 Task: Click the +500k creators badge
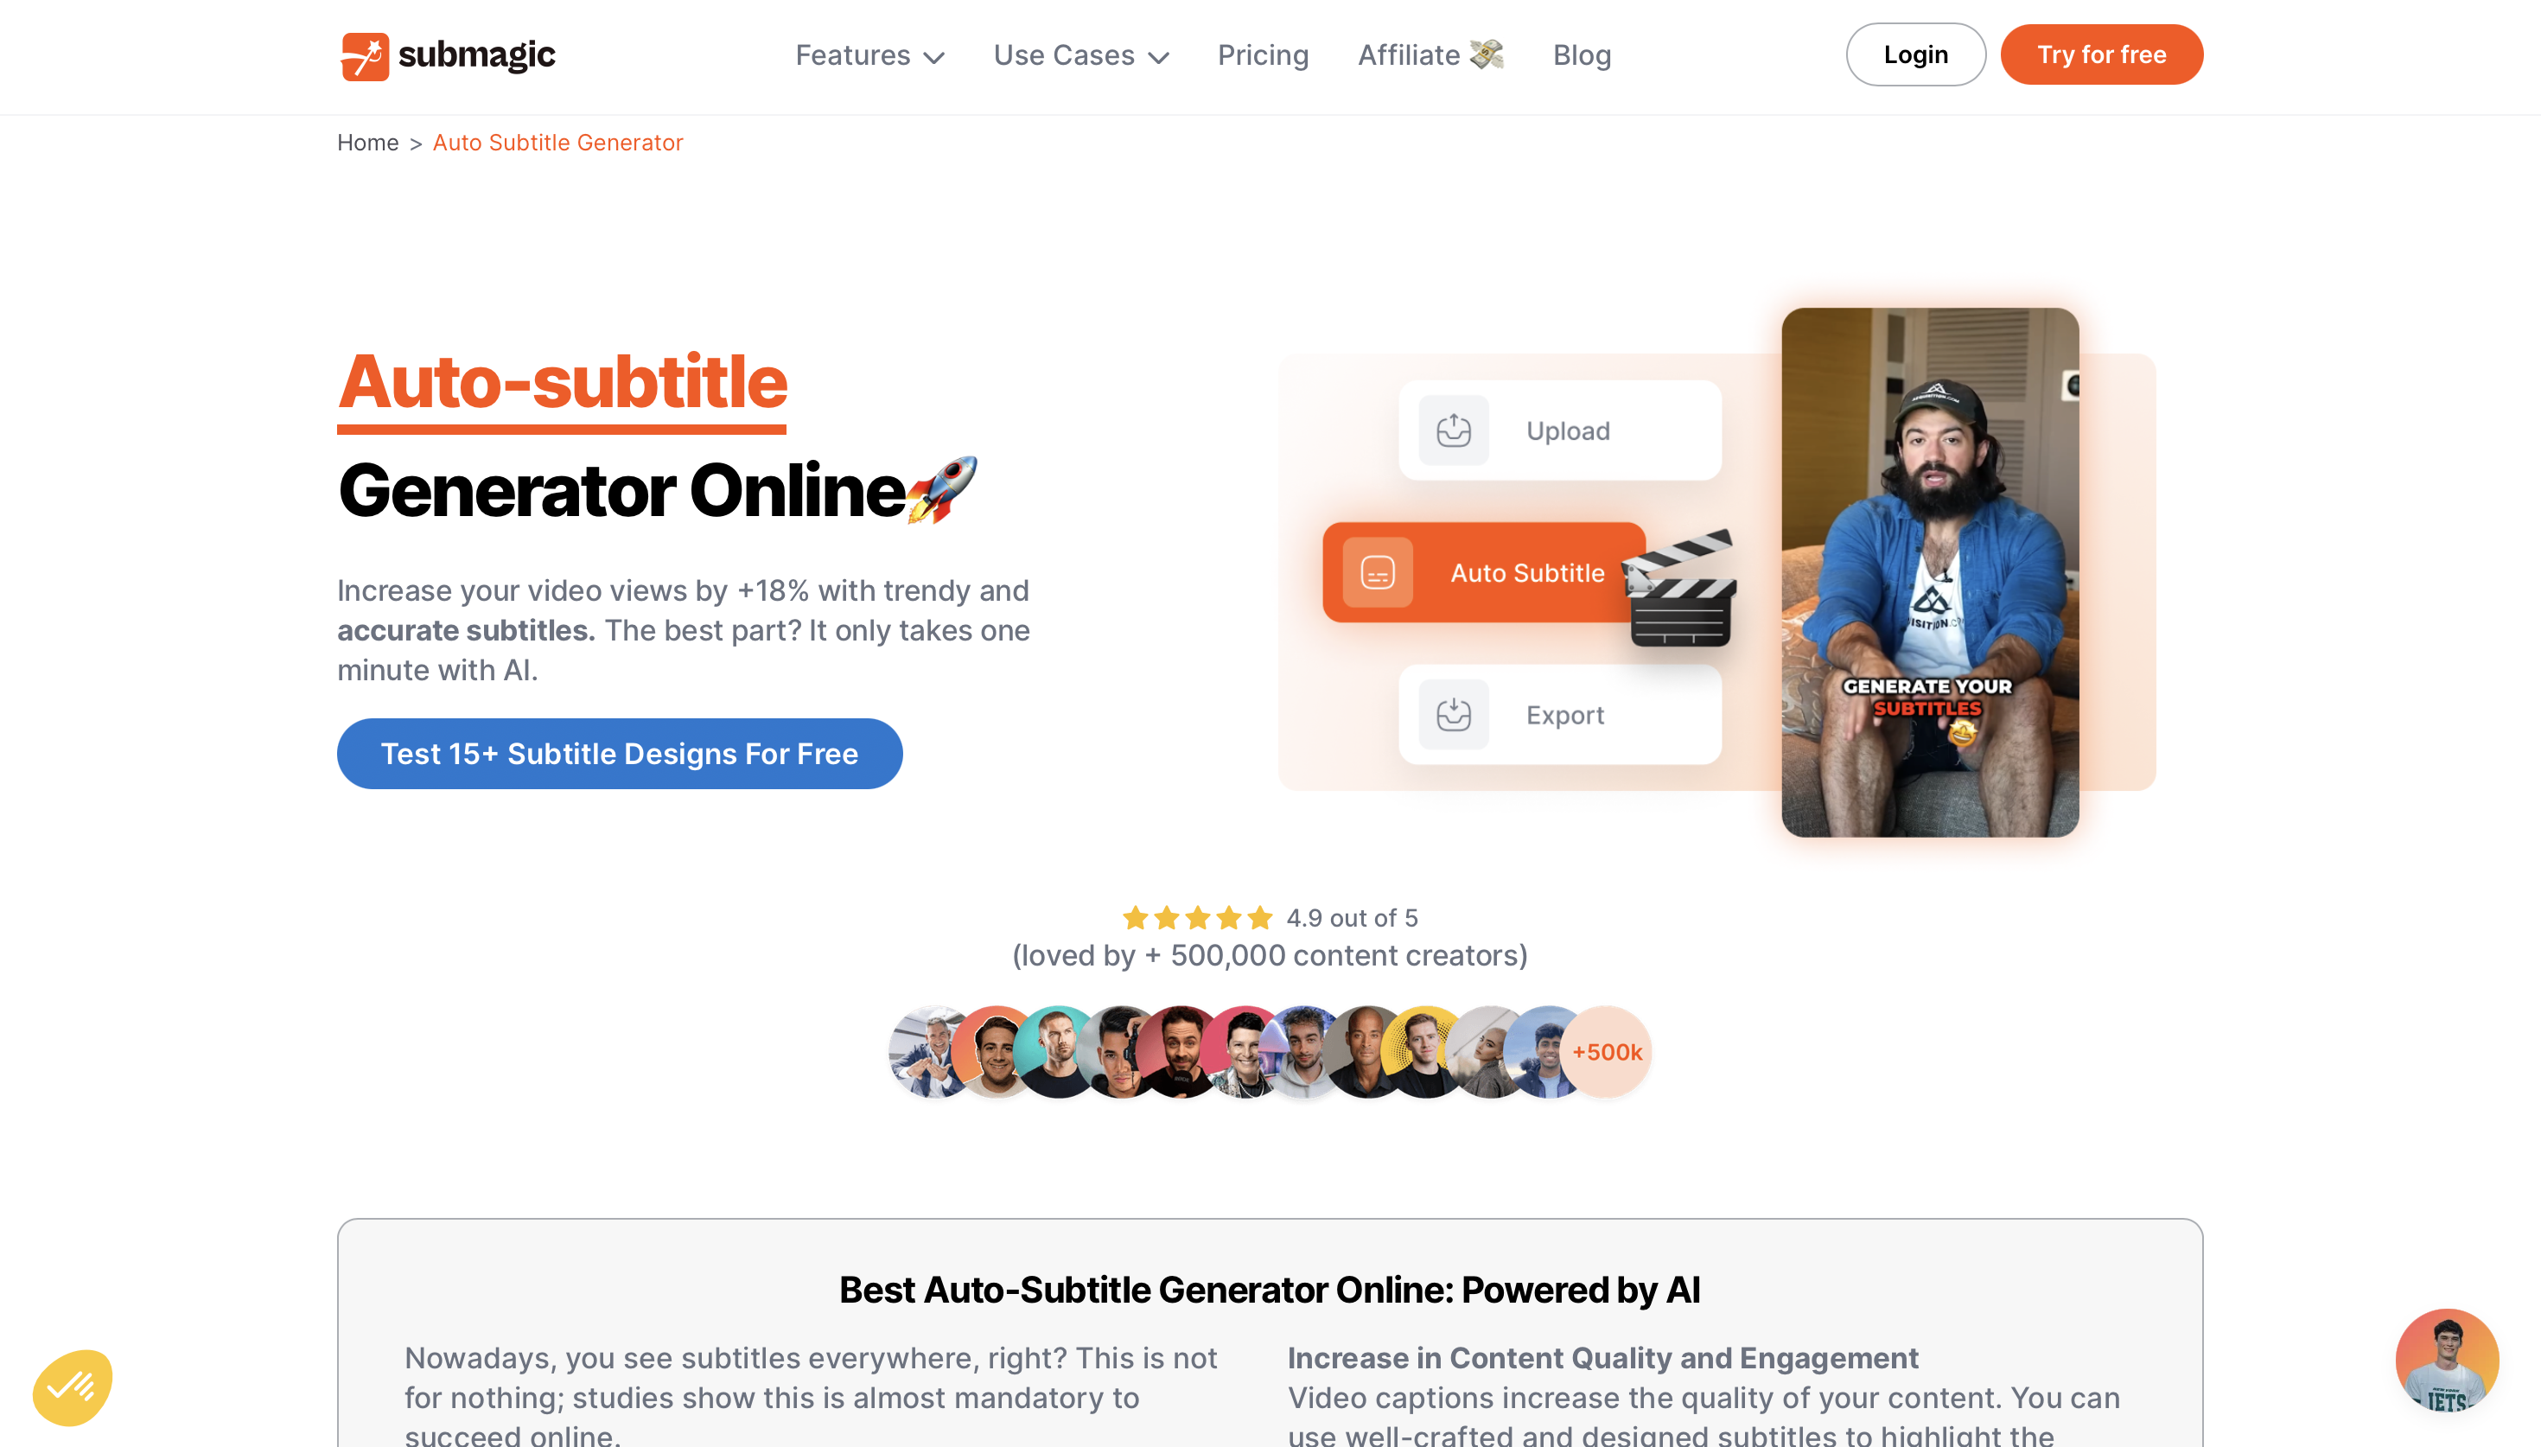[x=1605, y=1051]
